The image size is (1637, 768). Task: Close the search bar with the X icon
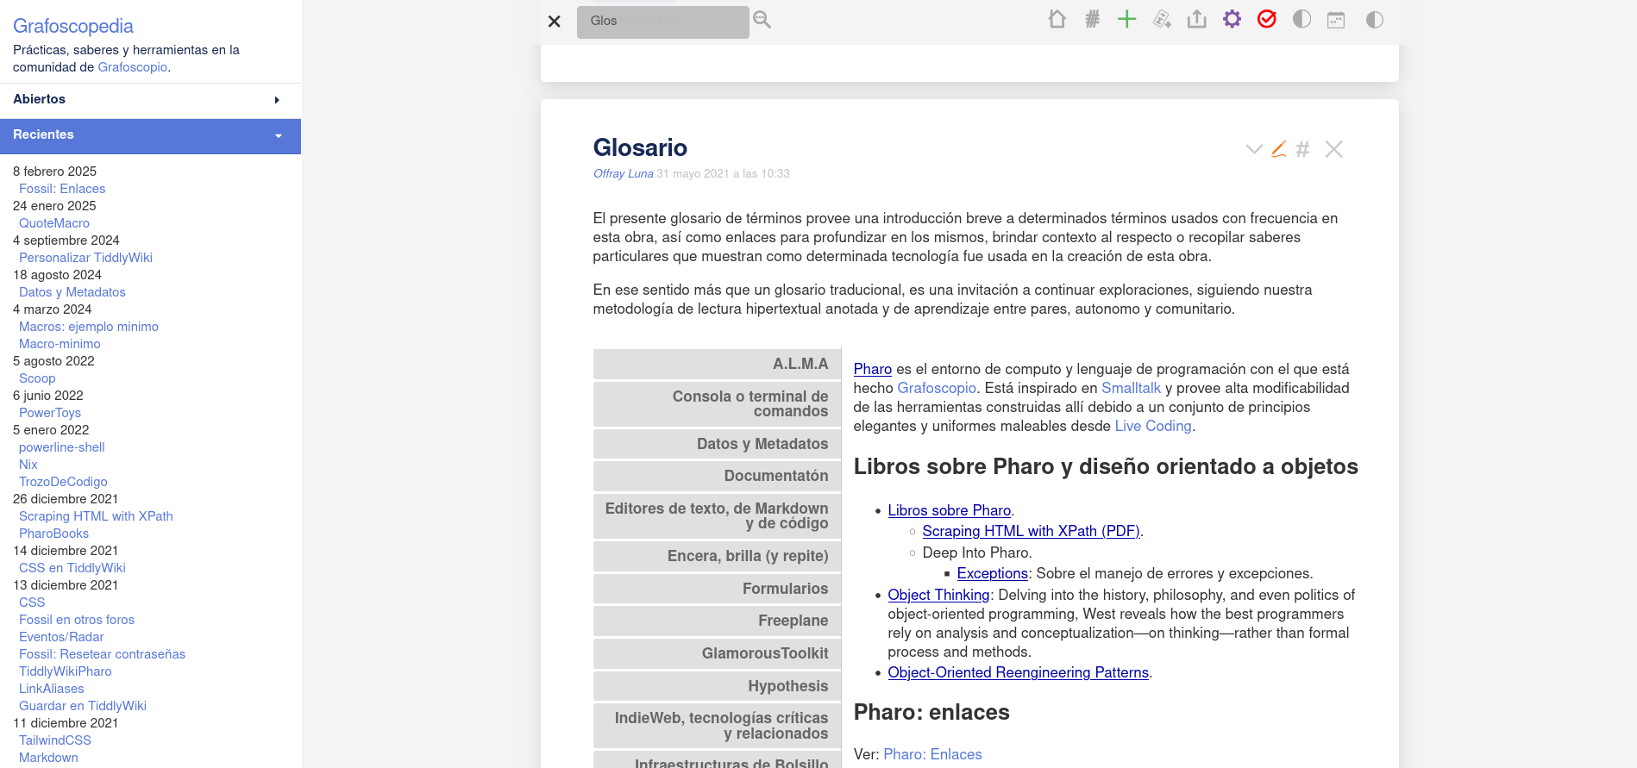click(555, 22)
